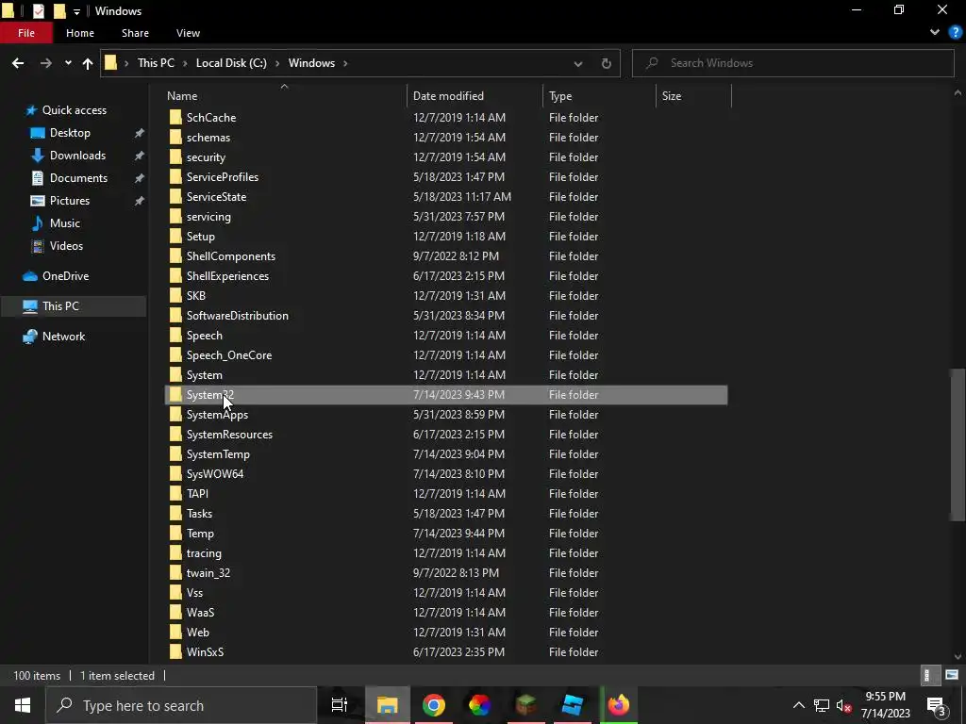Open the colorful wheel app on taskbar
Screen dimensions: 966x724
coord(480,705)
